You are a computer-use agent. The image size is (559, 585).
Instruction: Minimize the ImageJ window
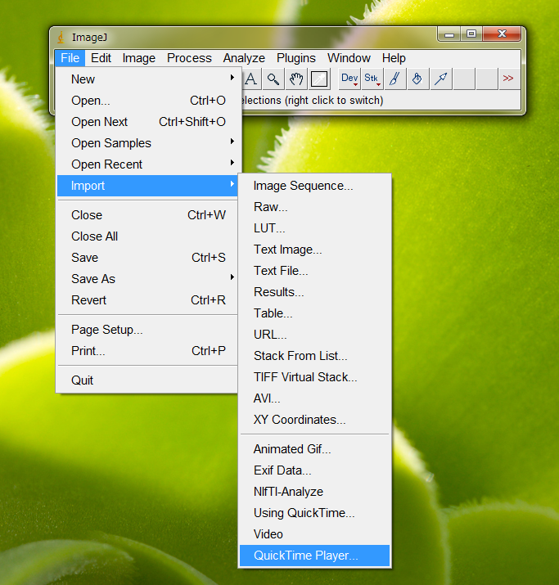point(449,34)
